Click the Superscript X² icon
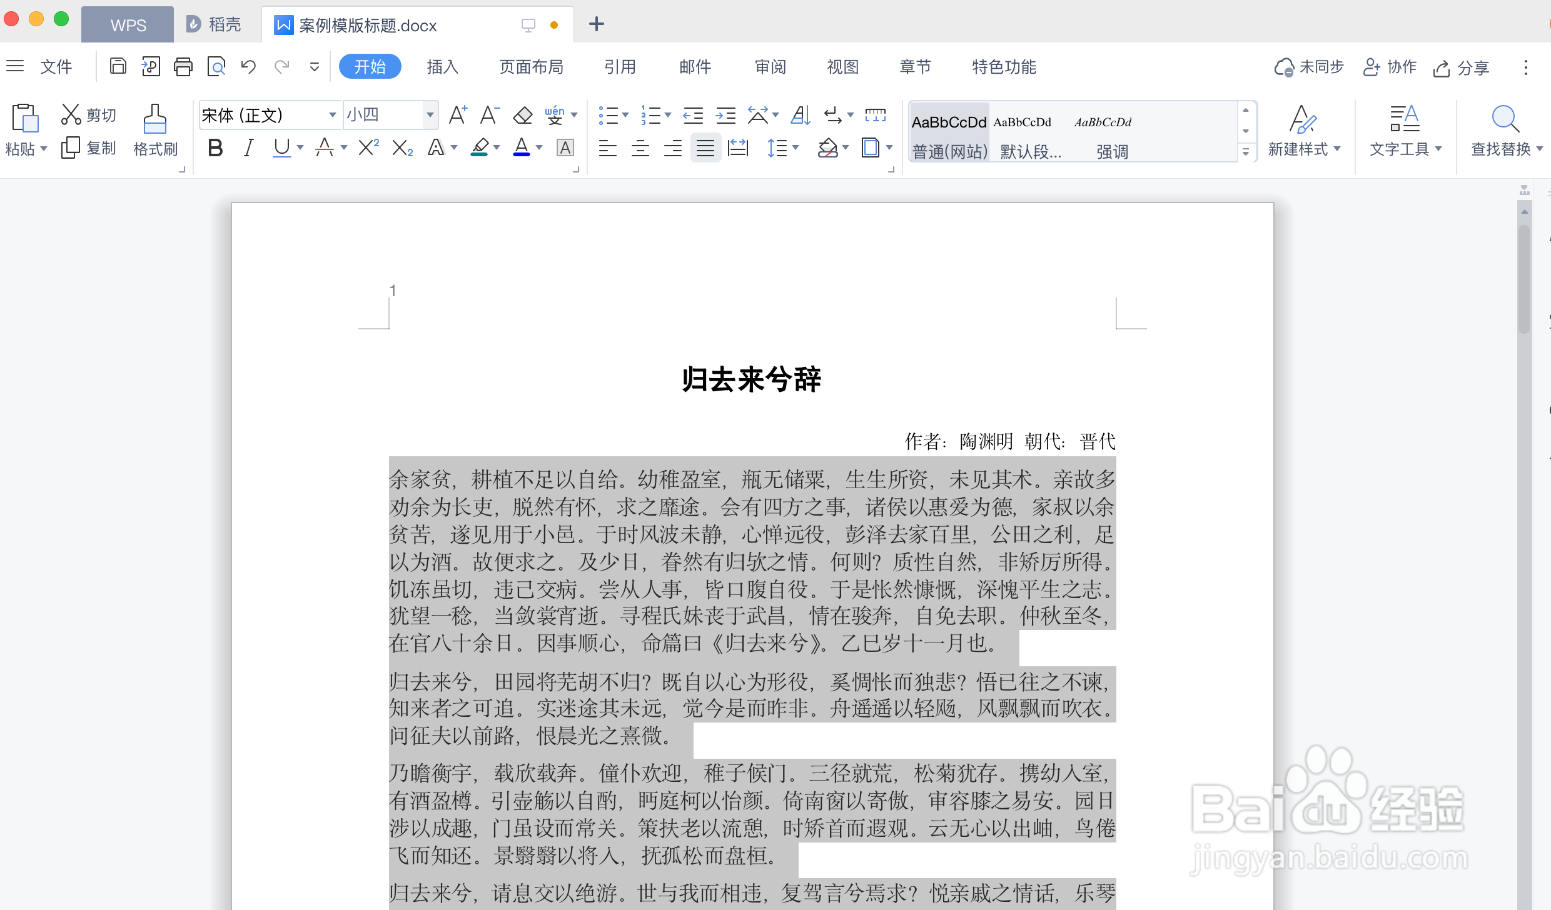This screenshot has width=1551, height=910. (368, 148)
